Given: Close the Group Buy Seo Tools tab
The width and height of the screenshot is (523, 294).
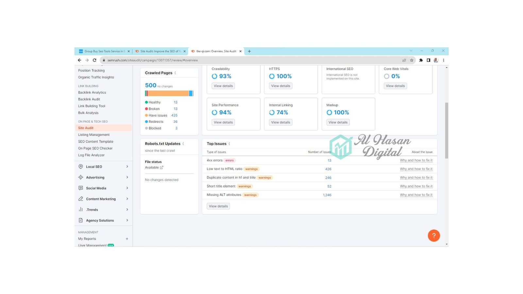Looking at the screenshot, I should click(128, 51).
